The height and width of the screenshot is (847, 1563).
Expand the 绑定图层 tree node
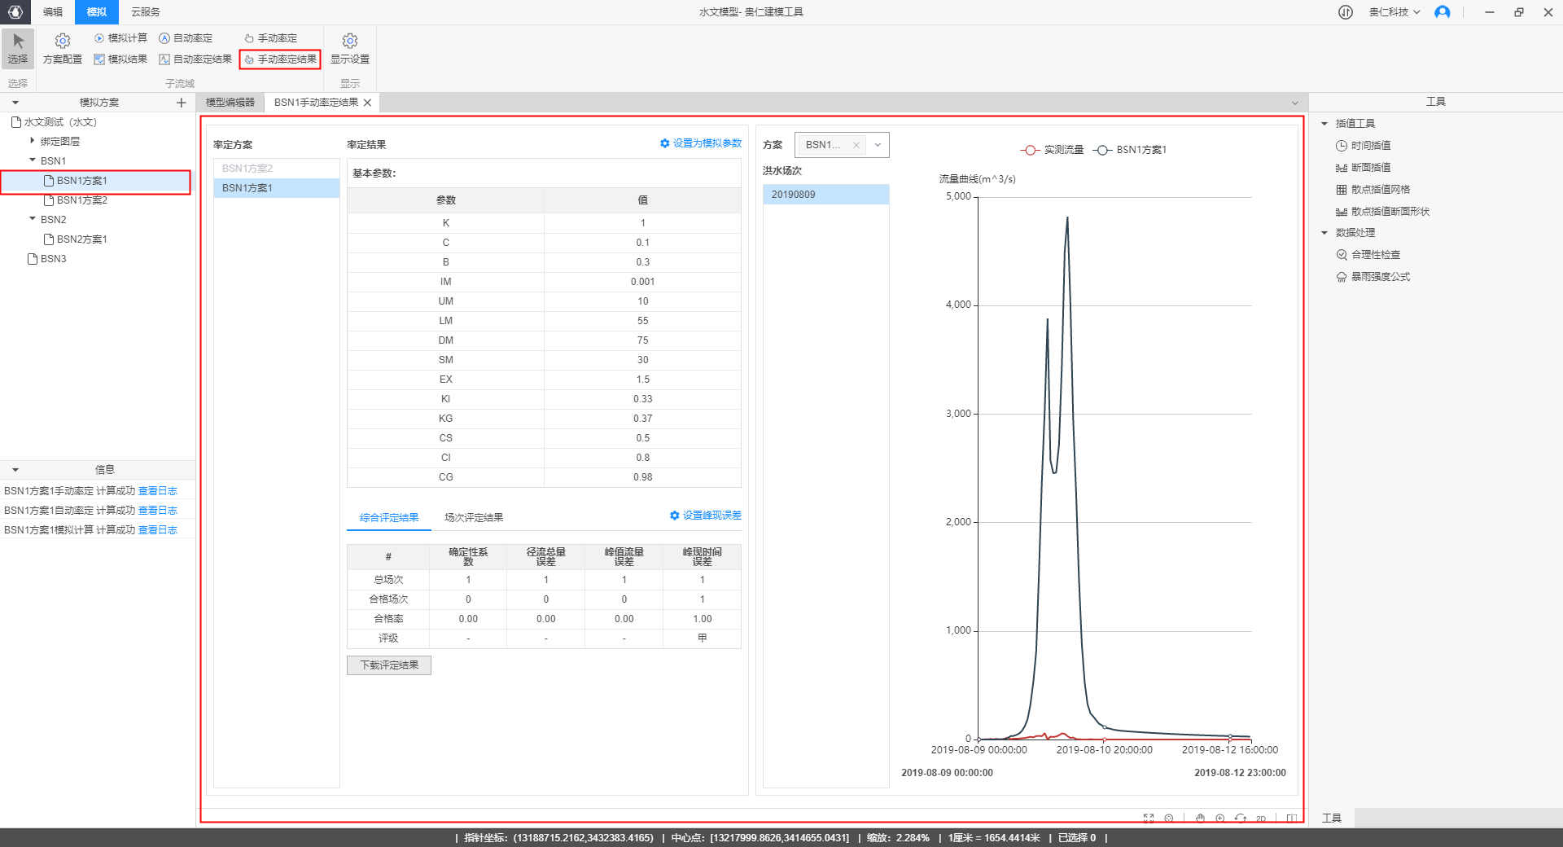tap(33, 141)
